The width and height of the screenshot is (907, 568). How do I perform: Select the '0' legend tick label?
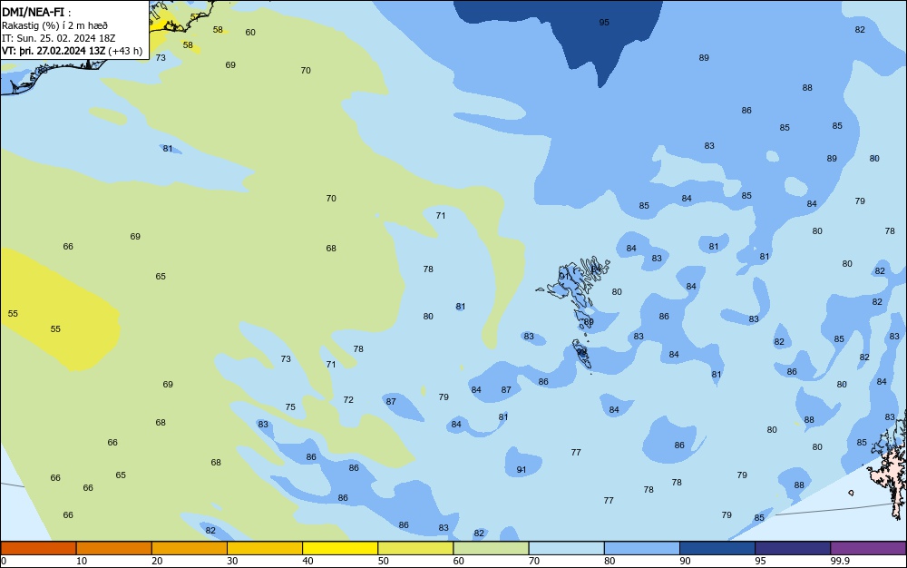coord(4,561)
